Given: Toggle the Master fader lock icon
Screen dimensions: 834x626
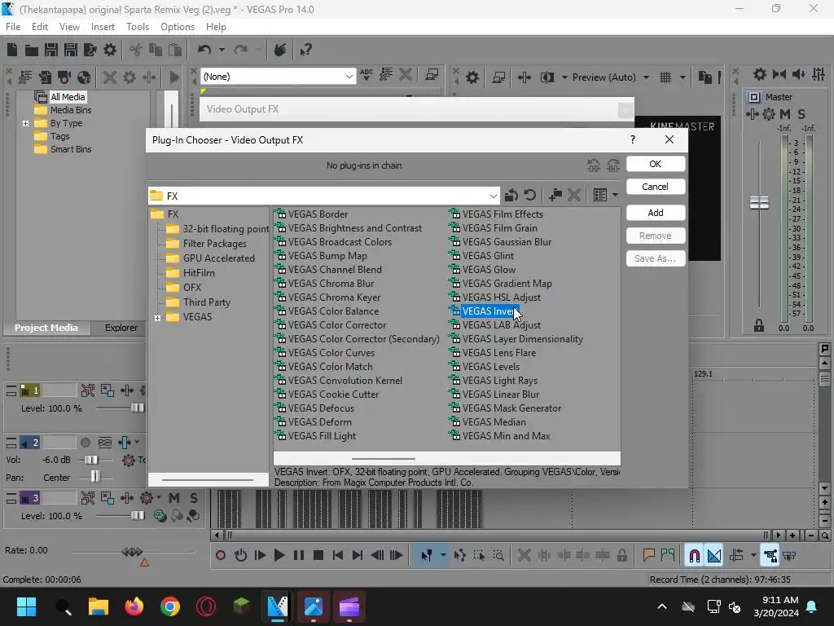Looking at the screenshot, I should click(x=759, y=326).
